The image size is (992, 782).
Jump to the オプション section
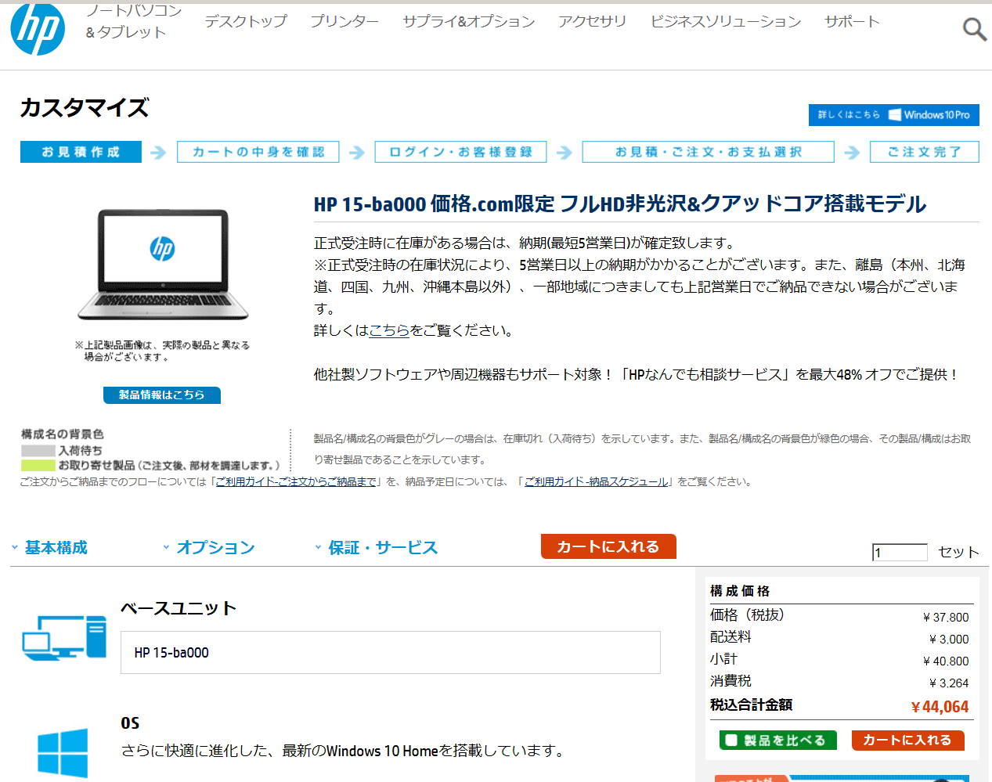(x=216, y=547)
